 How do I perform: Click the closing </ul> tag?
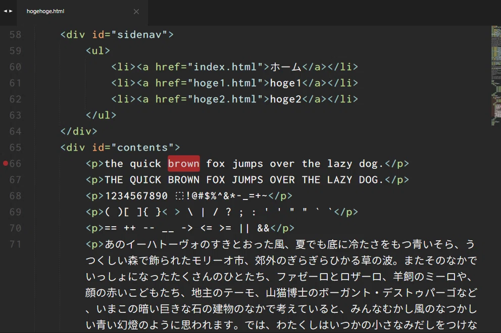click(x=101, y=115)
